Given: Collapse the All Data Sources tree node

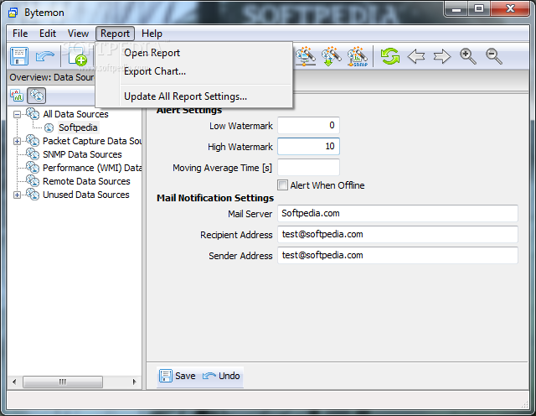Looking at the screenshot, I should 17,114.
